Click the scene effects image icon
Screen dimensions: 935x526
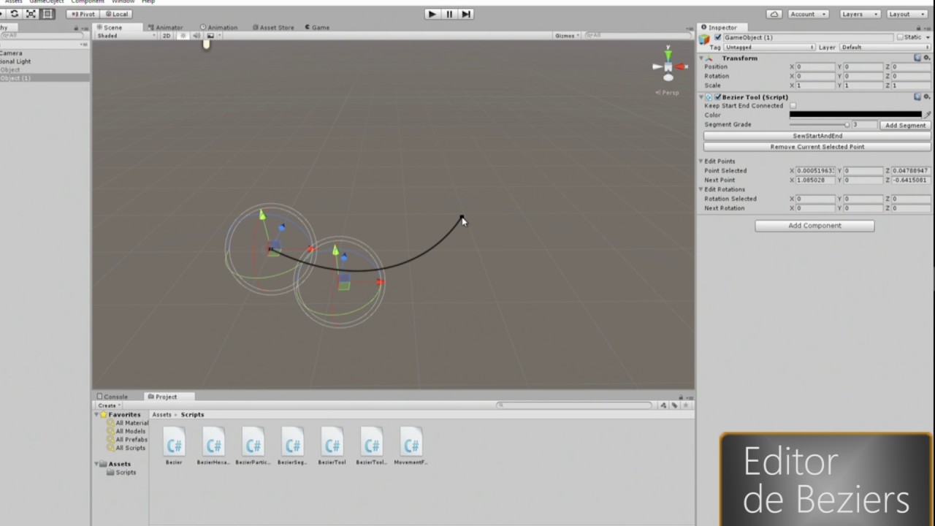click(x=210, y=36)
